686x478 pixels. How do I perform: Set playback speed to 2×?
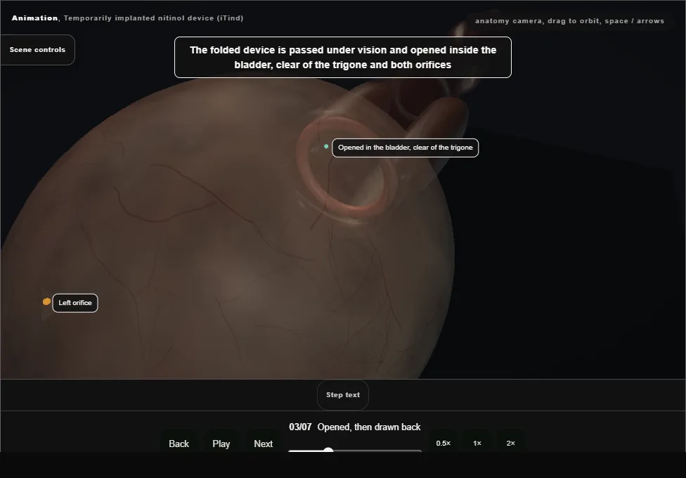[x=510, y=443]
